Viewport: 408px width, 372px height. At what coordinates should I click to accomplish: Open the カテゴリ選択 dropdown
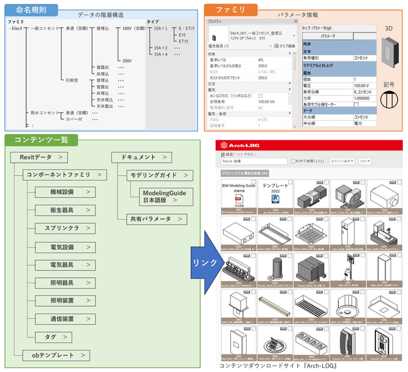point(342,161)
